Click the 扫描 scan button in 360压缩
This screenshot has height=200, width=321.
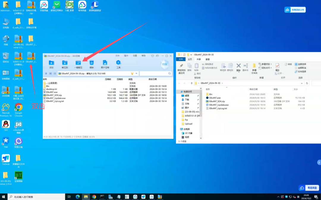tap(165, 64)
